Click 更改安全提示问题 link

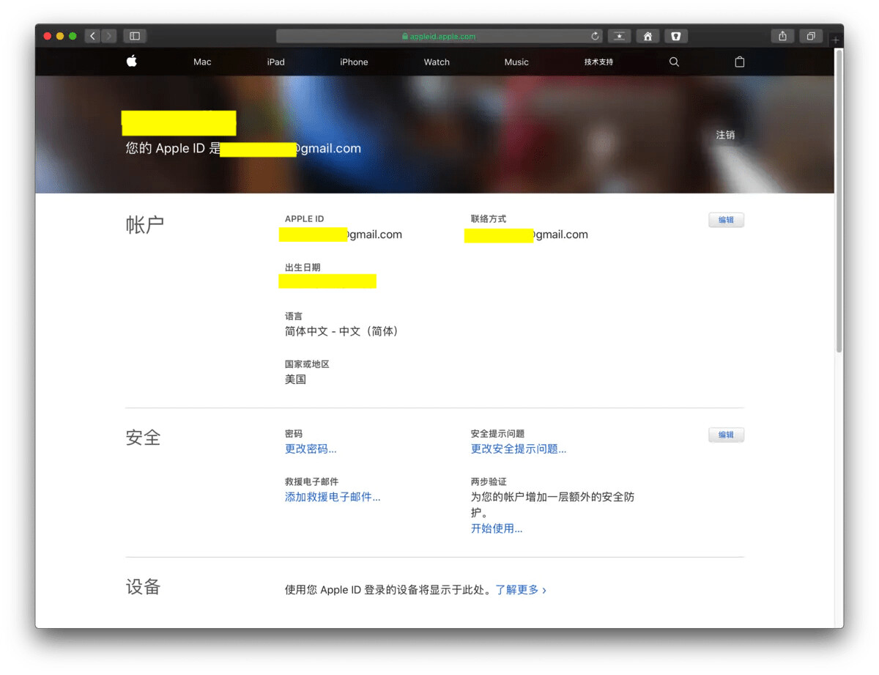pos(519,449)
